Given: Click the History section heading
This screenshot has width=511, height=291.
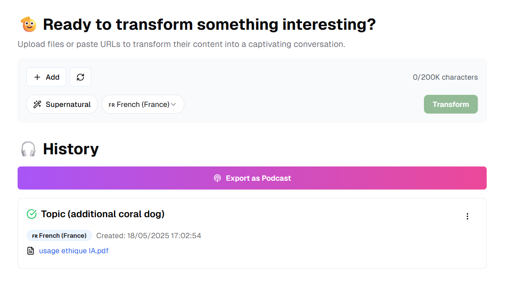Looking at the screenshot, I should (x=71, y=149).
